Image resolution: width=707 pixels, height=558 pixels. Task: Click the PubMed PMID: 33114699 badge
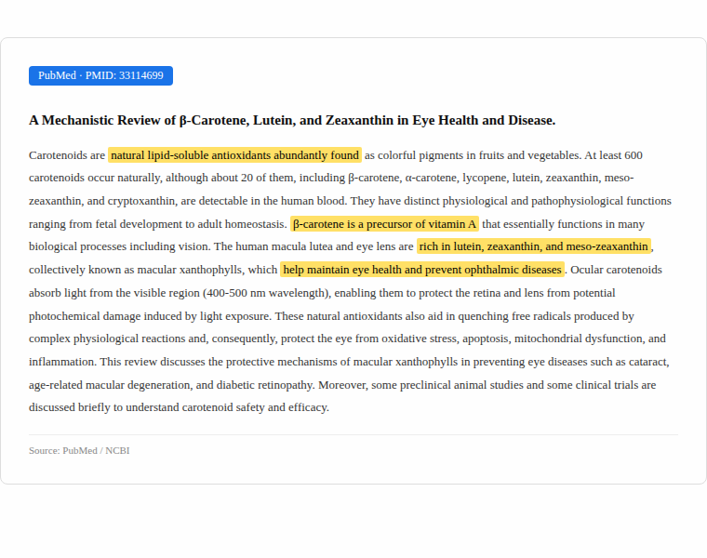[x=100, y=75]
